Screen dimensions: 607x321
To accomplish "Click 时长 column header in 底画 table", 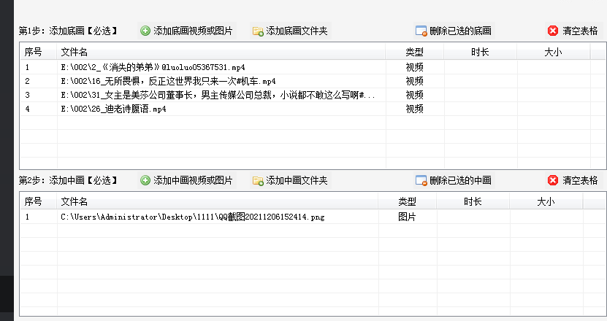I will coord(480,53).
